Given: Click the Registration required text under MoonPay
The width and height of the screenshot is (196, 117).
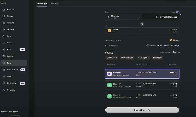Looking at the screenshot, I should 121,75.
